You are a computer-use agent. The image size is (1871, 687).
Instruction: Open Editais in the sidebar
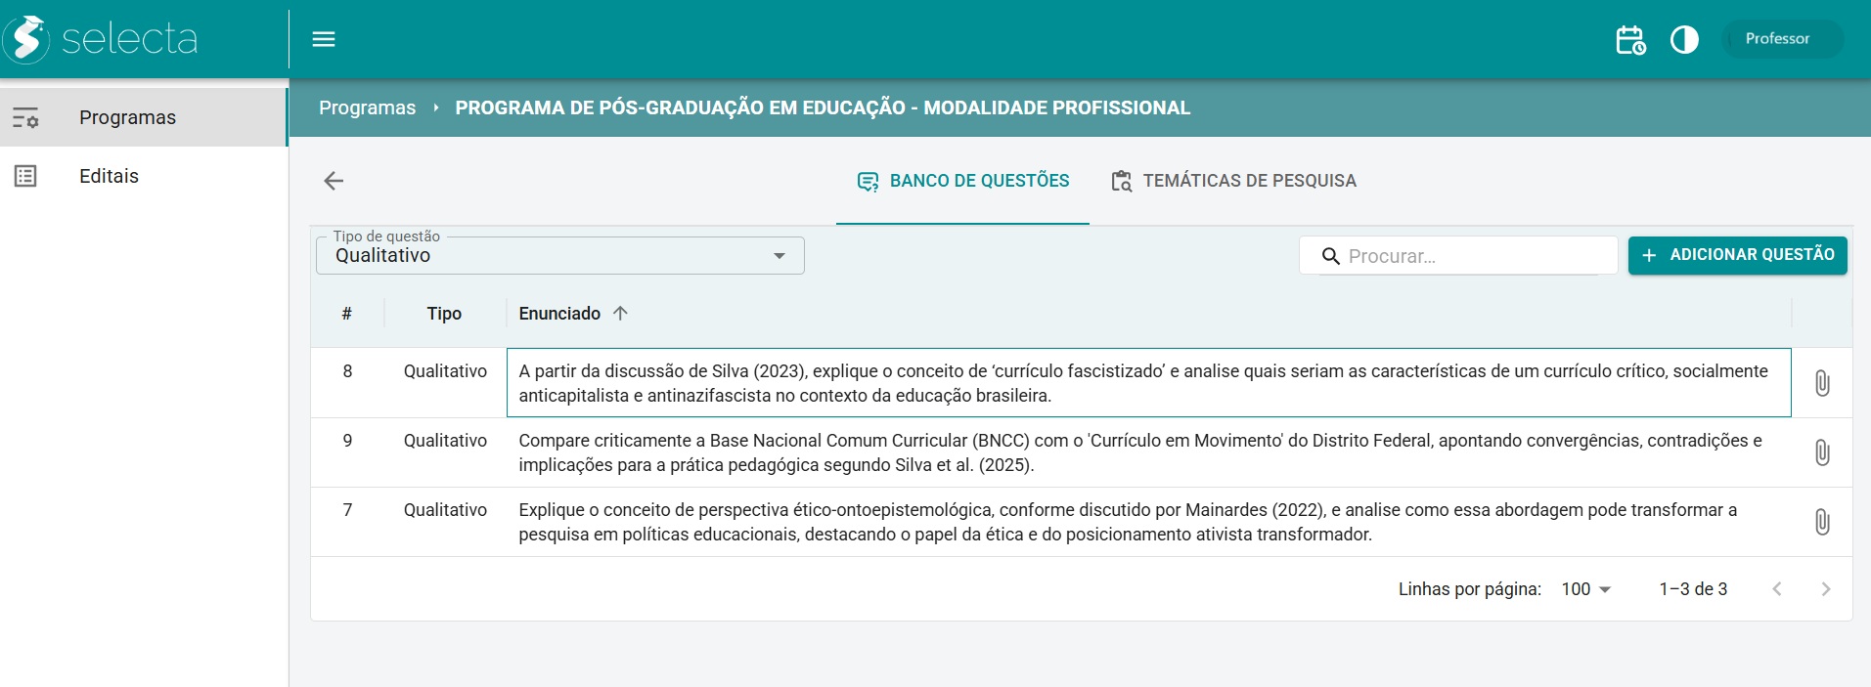click(x=109, y=176)
